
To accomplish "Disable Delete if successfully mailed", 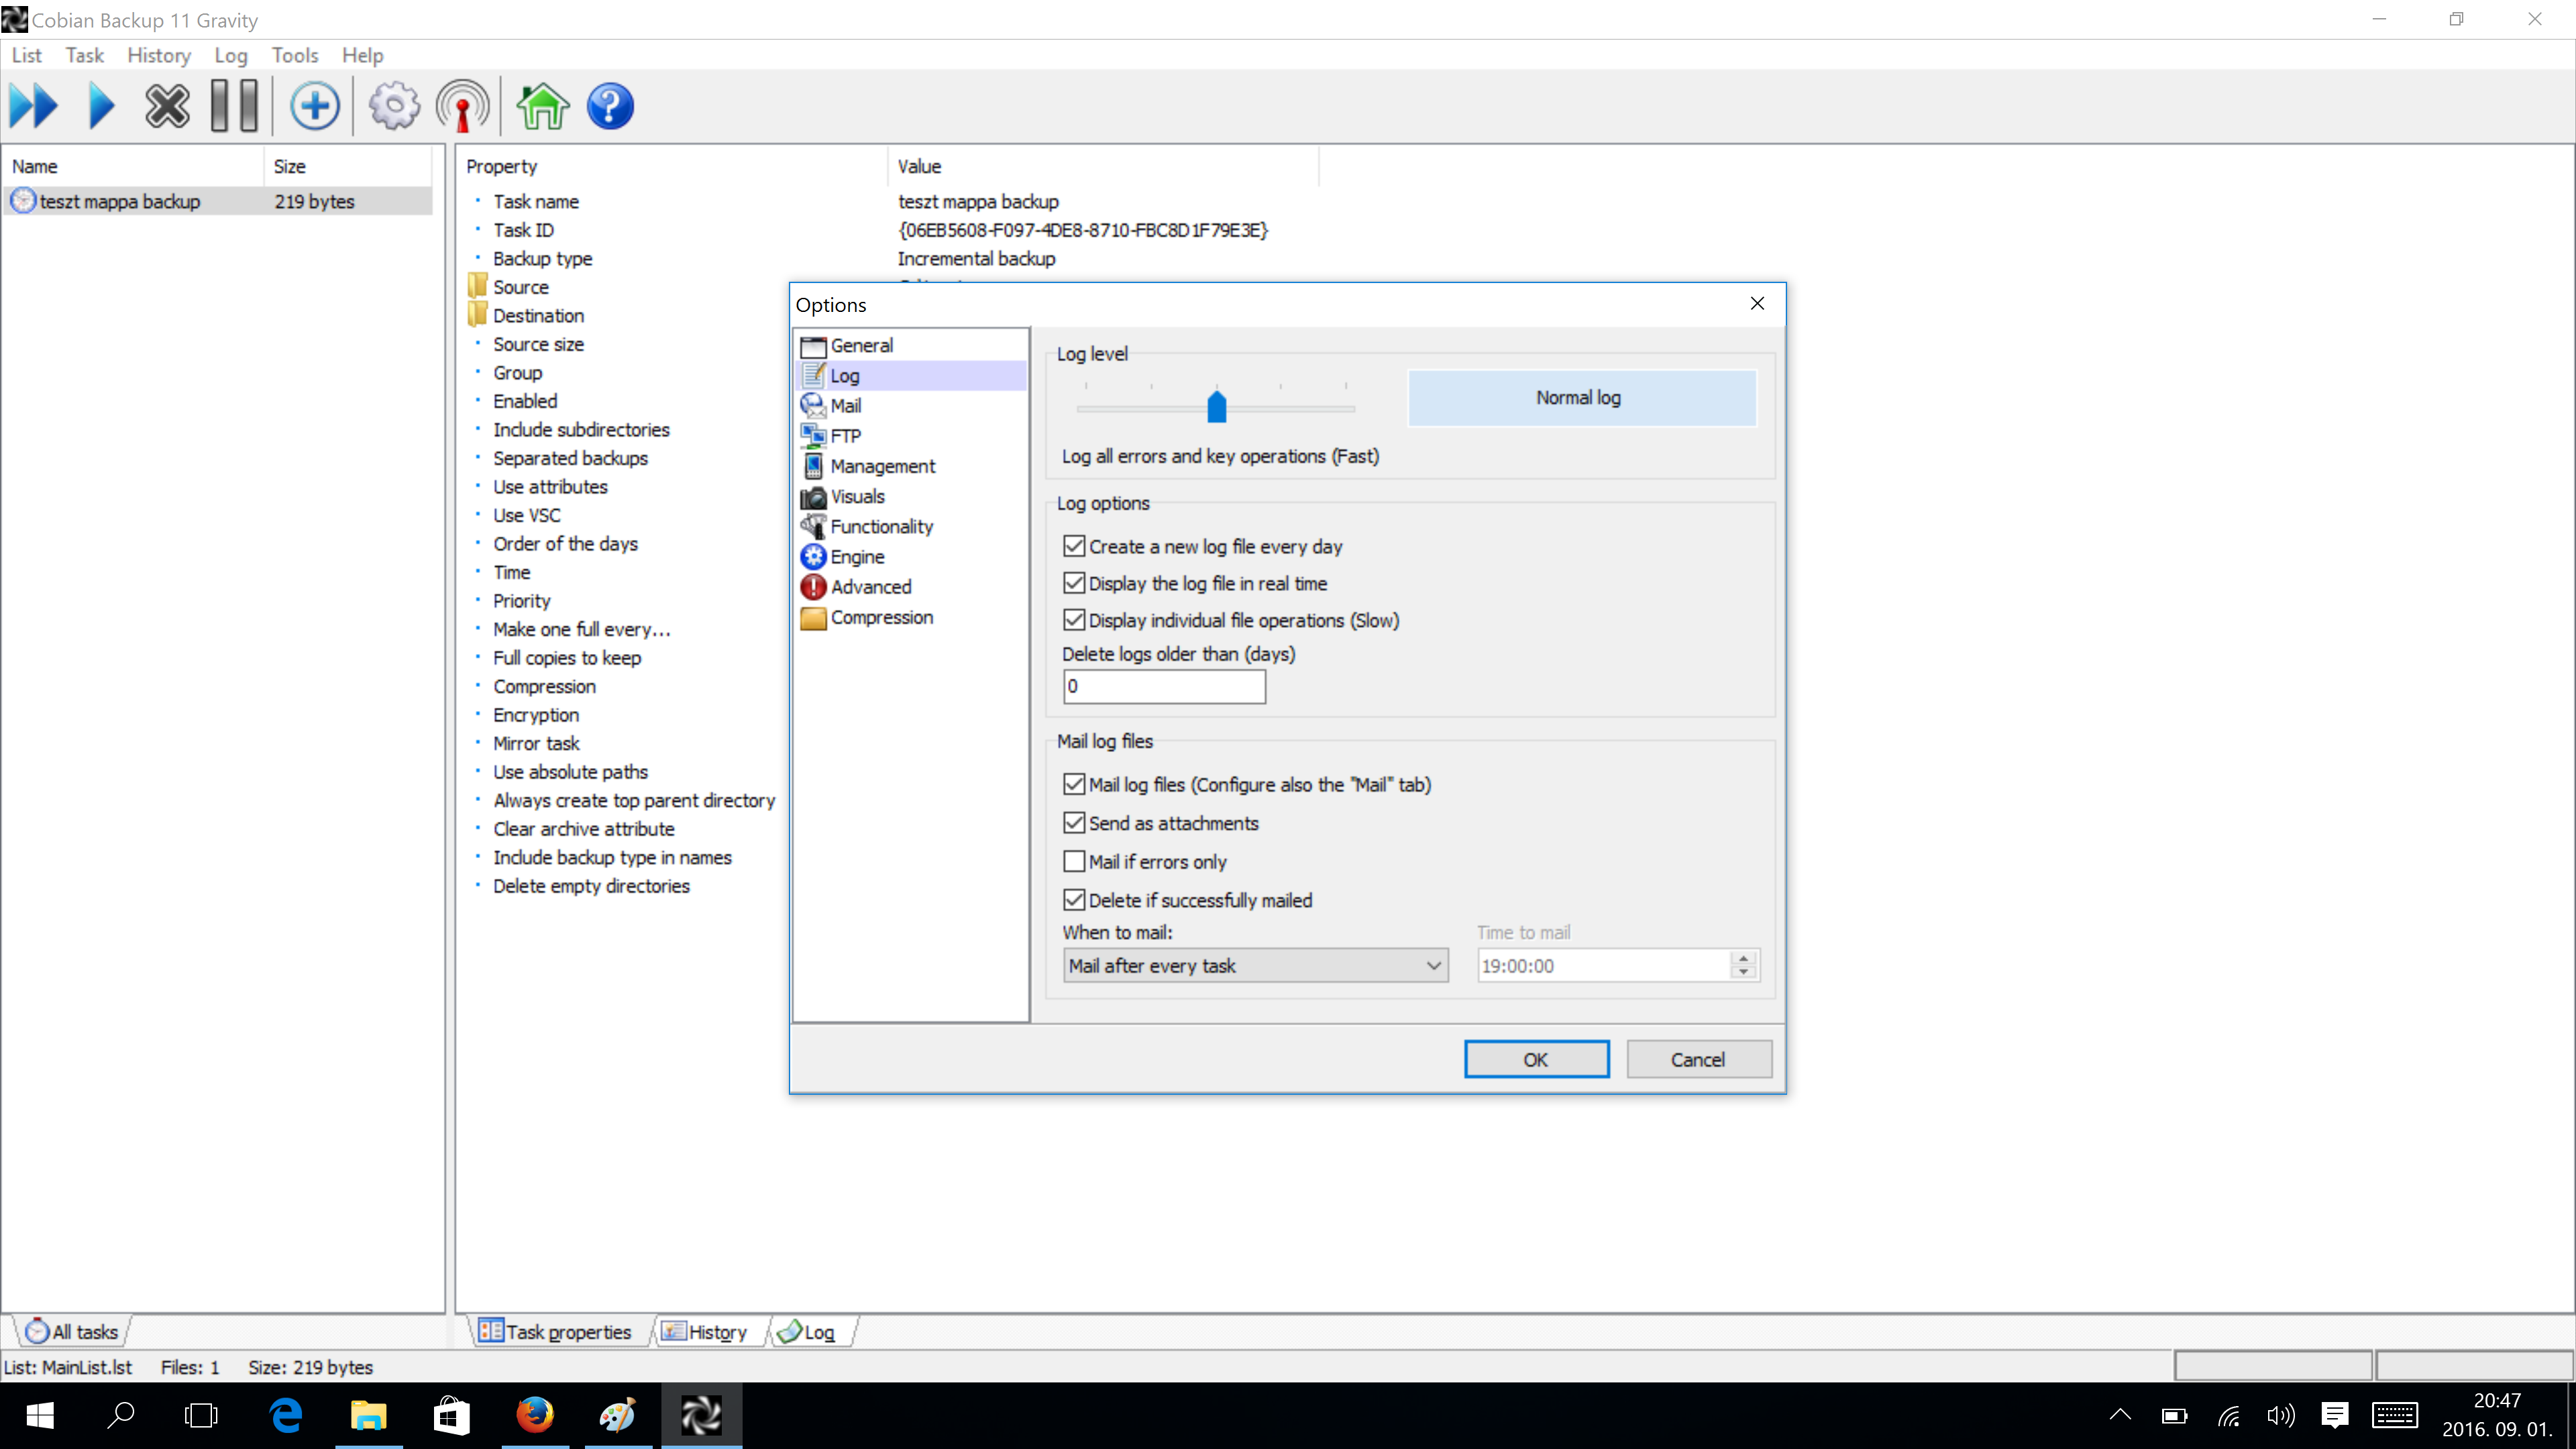I will point(1074,900).
